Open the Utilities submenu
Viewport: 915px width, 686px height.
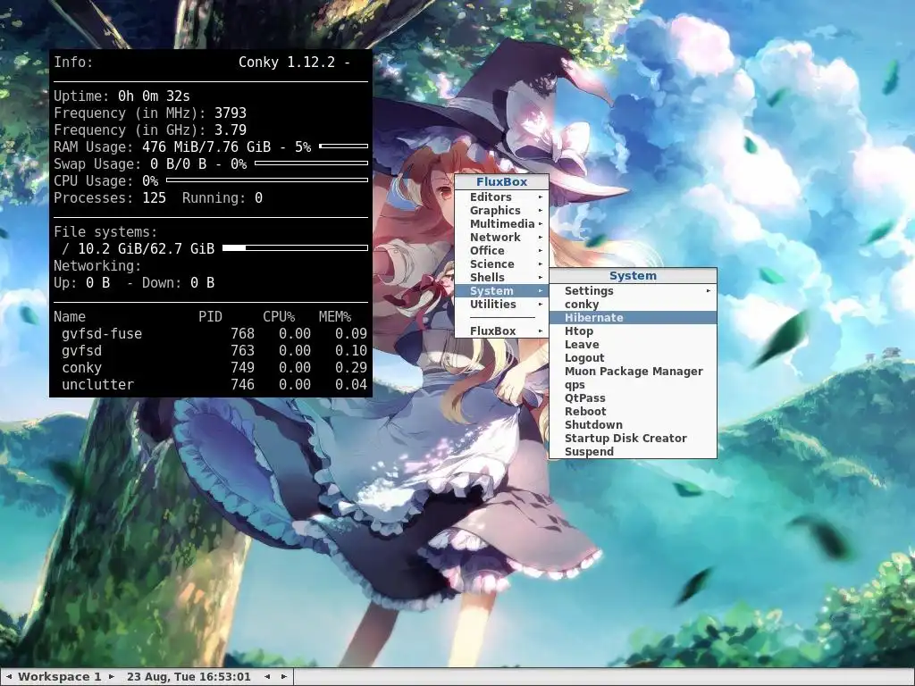pos(501,305)
